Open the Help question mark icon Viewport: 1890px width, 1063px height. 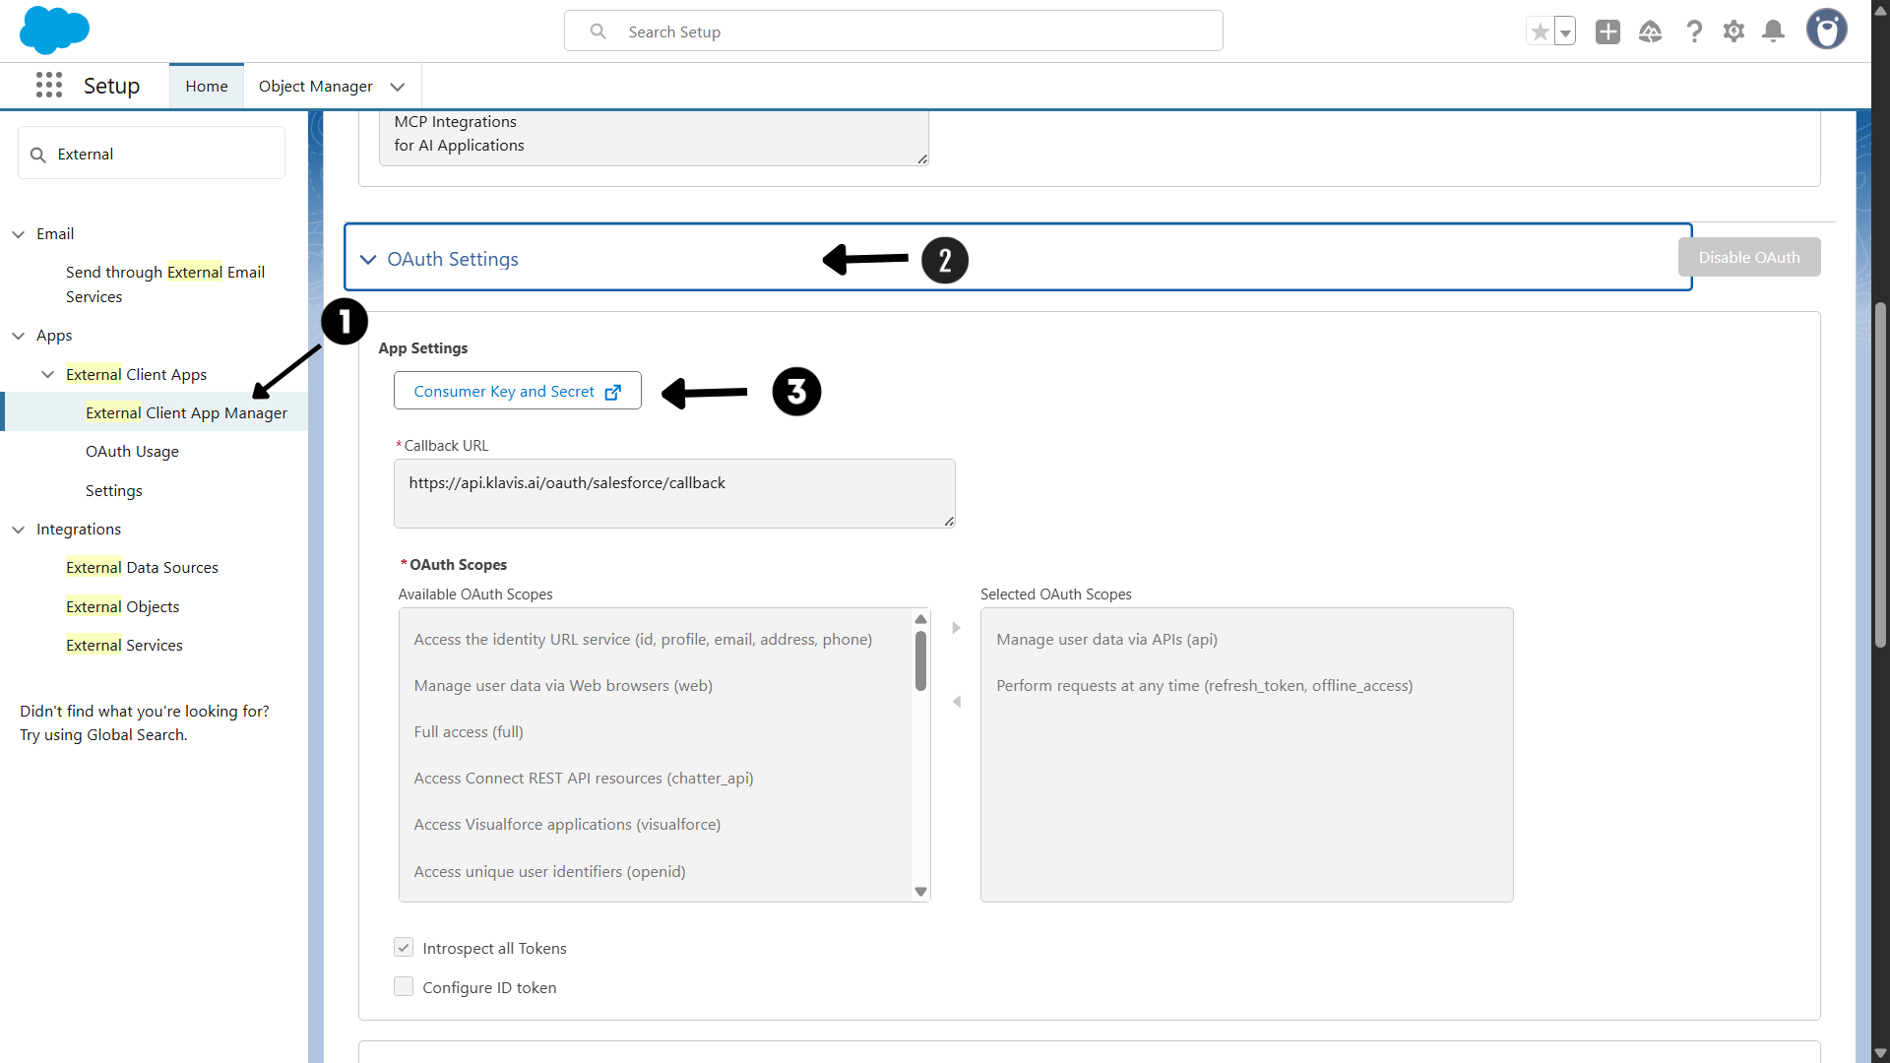[x=1694, y=31]
